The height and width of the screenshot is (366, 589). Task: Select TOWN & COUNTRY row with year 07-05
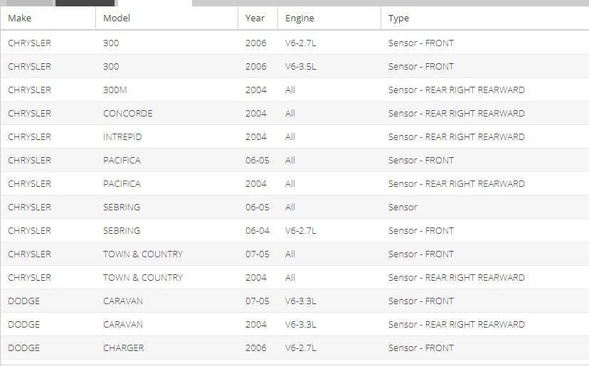294,254
